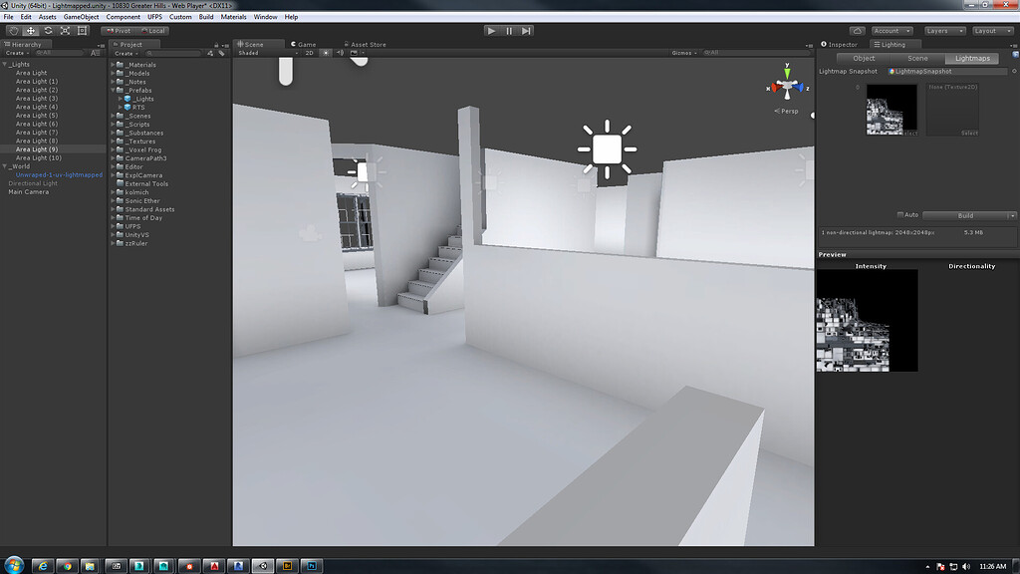Switch to the Game tab
The image size is (1020, 574).
pos(304,44)
